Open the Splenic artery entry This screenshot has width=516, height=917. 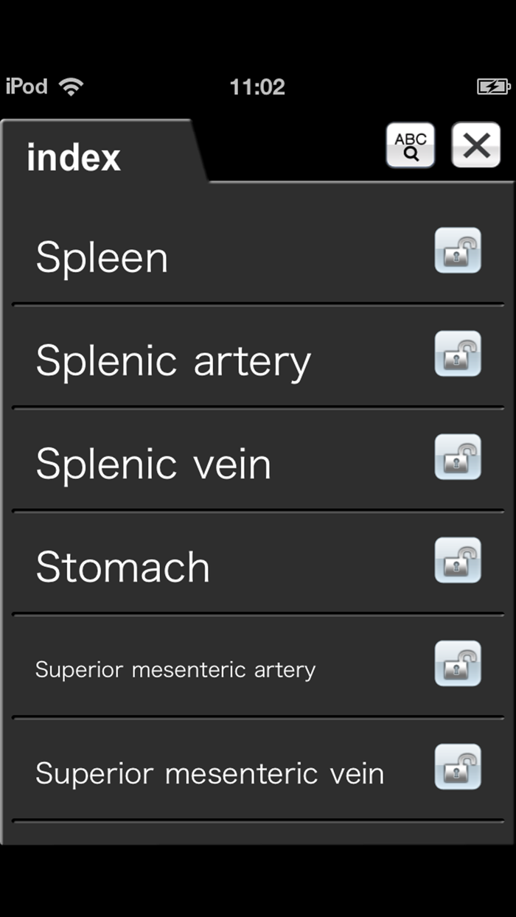(171, 360)
